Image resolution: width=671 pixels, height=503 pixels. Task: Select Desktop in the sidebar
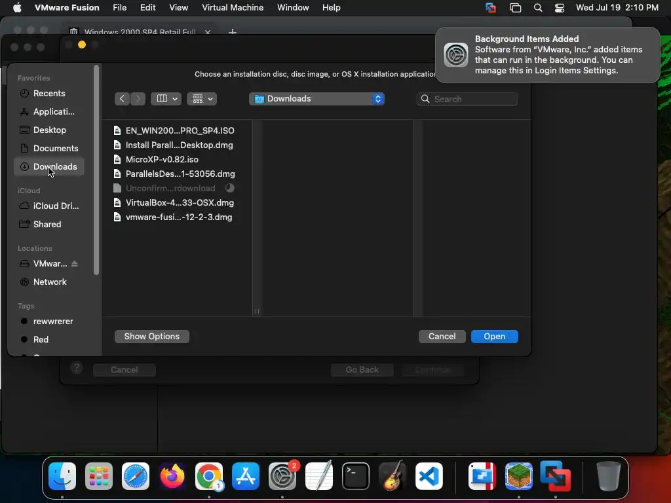(48, 130)
